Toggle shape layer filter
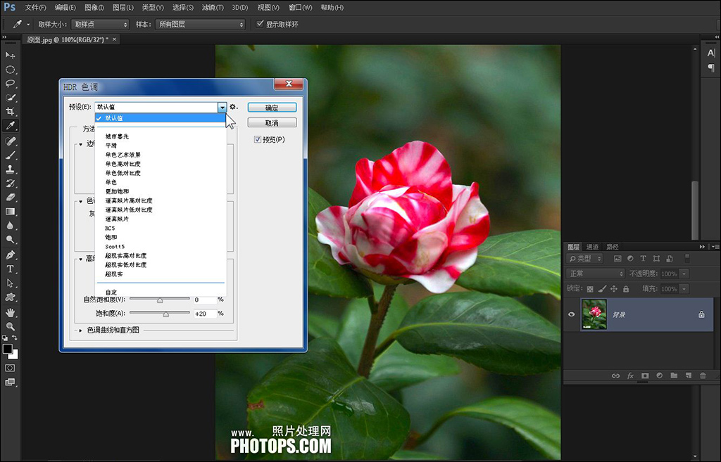Viewport: 721px width, 462px height. point(656,259)
